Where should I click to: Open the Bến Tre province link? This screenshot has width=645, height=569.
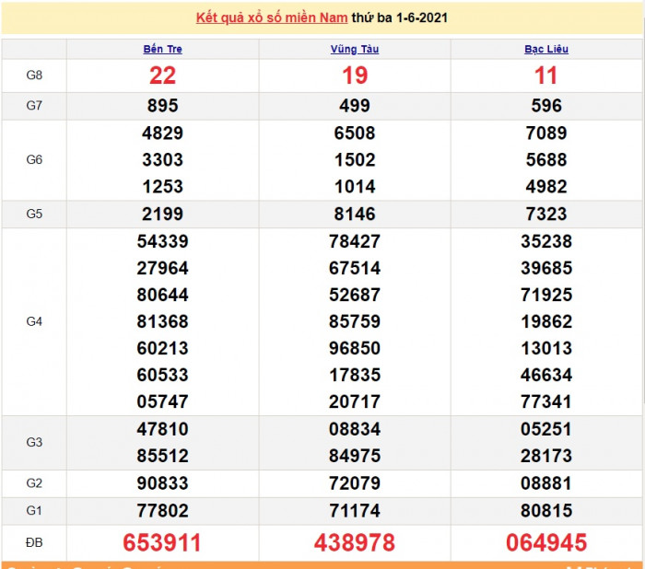(x=162, y=49)
